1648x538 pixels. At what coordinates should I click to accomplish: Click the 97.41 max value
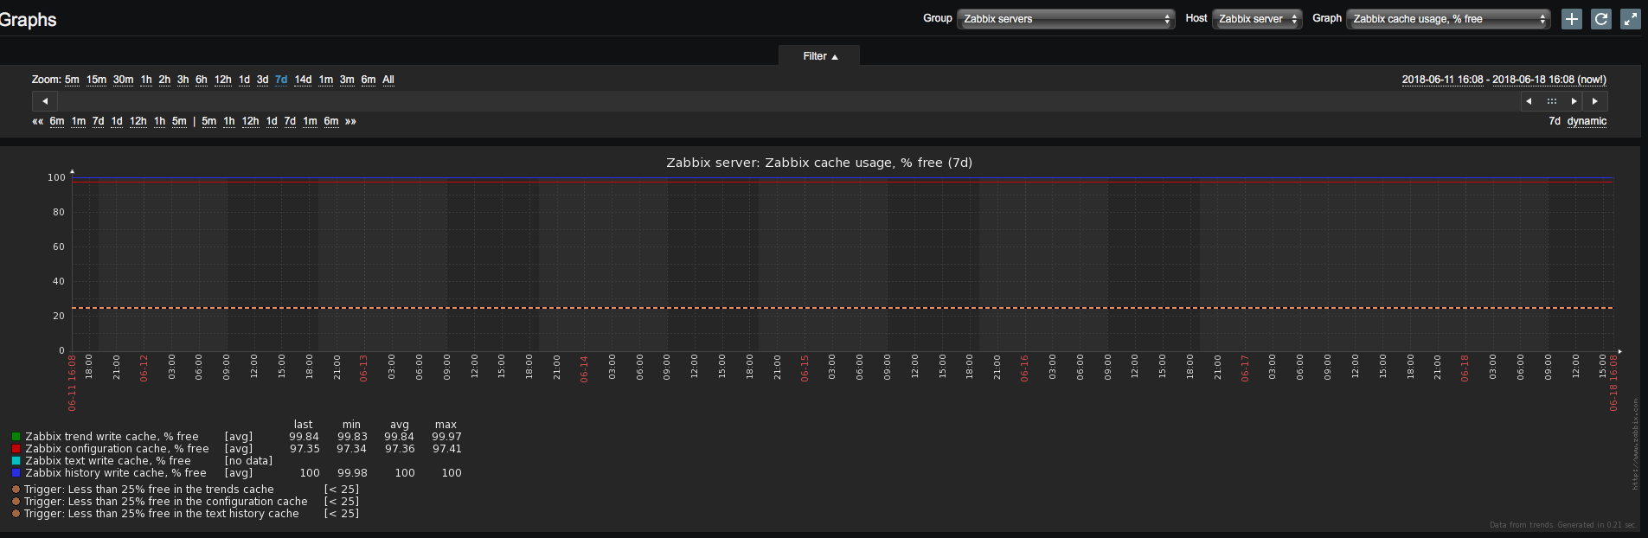point(447,449)
